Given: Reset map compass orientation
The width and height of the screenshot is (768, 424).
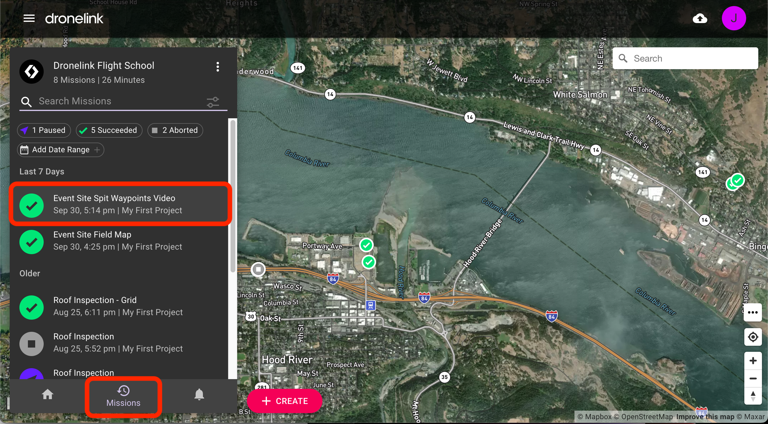Looking at the screenshot, I should 753,396.
